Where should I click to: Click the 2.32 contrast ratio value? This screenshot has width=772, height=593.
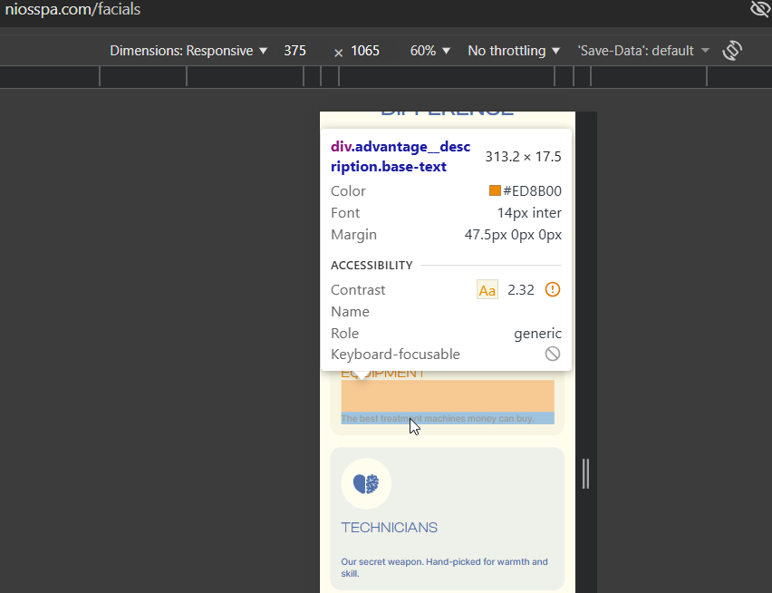tap(521, 289)
